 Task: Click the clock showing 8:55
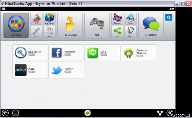tap(172, 9)
